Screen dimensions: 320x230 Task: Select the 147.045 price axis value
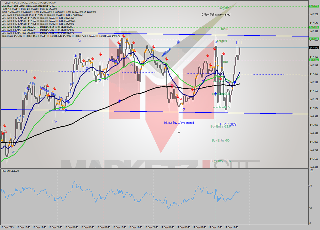(314, 108)
